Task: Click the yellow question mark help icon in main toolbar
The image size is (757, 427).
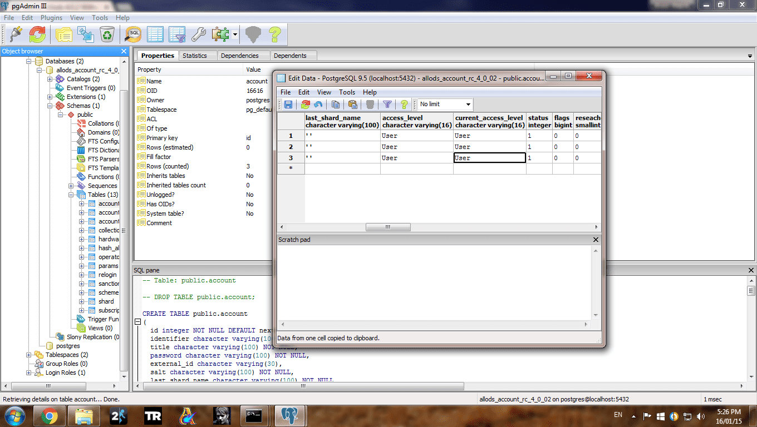Action: tap(274, 34)
